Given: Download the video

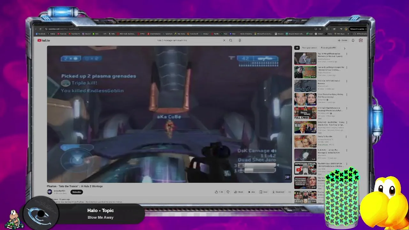Looking at the screenshot, I should click(278, 192).
